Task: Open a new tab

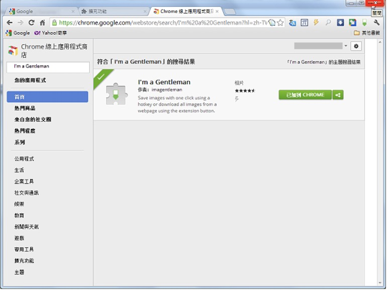Action: pos(230,12)
